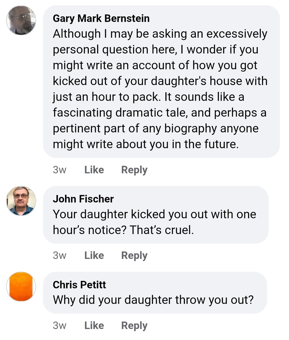Open Gary Mark Bernstein's profile picture
Viewport: 289px width, 340px height.
pyautogui.click(x=21, y=20)
